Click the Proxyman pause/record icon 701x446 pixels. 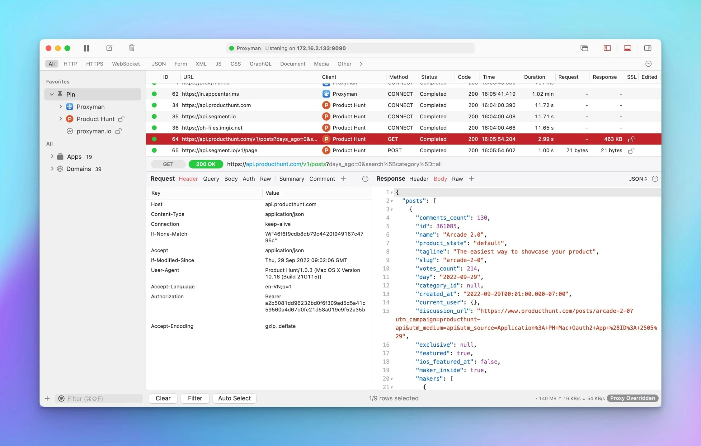pyautogui.click(x=86, y=48)
